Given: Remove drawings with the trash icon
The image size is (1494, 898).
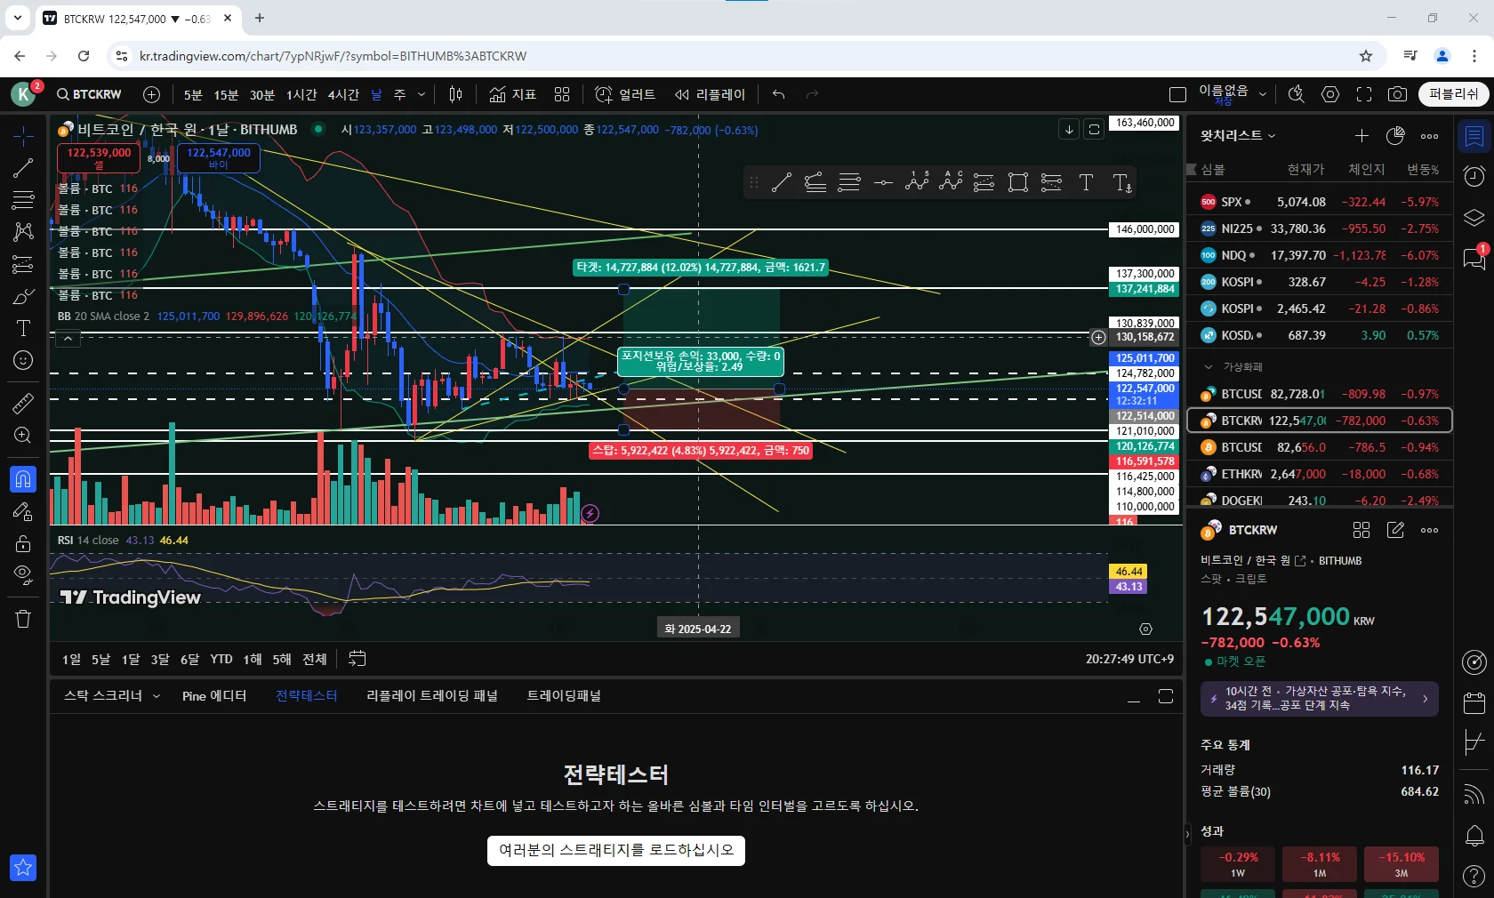Looking at the screenshot, I should tap(23, 619).
